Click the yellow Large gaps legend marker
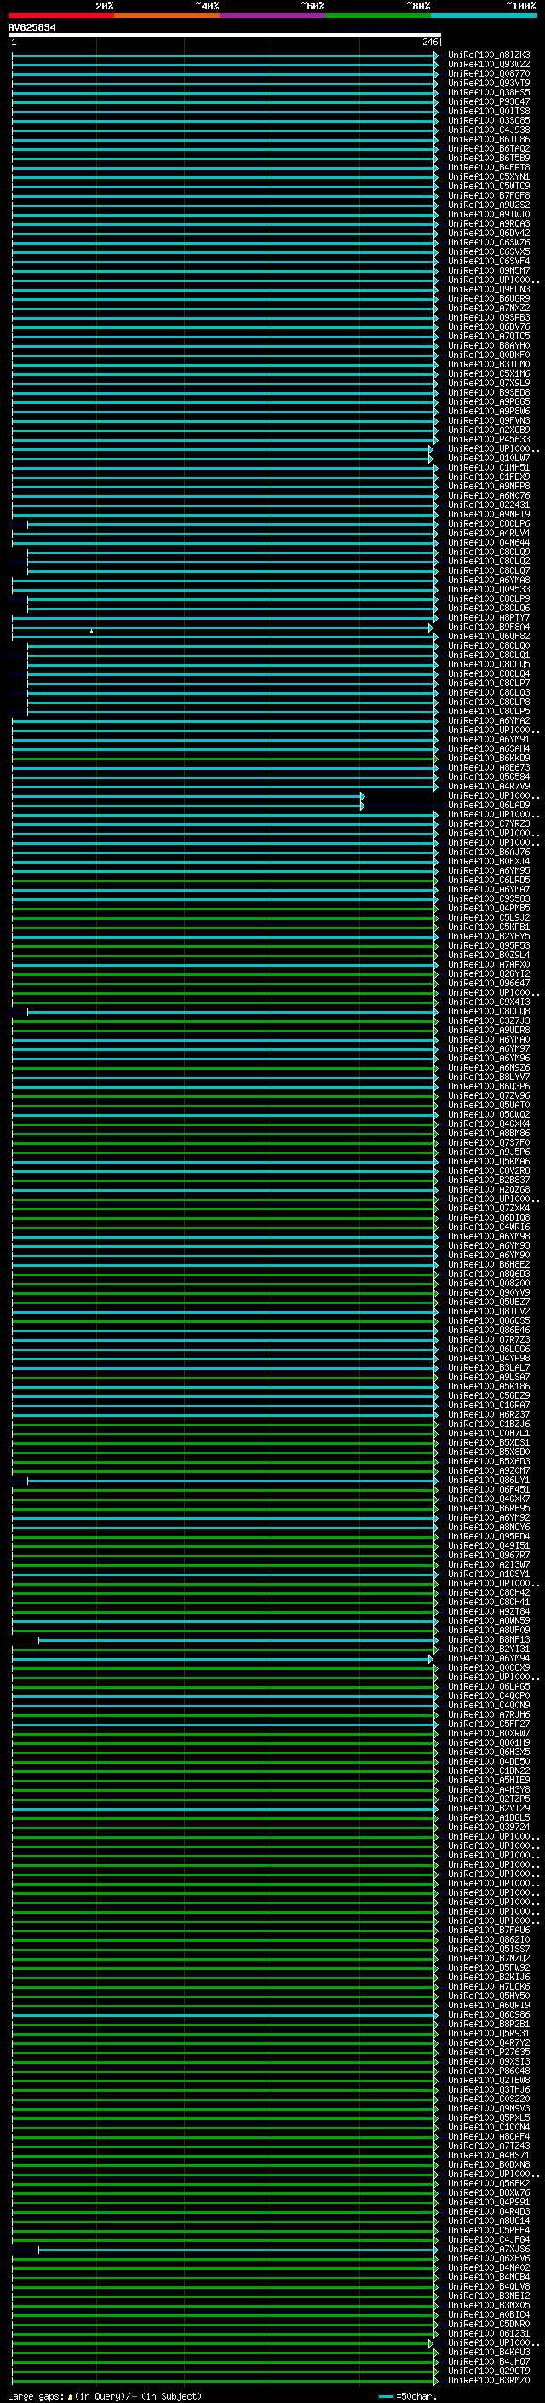545x2403 pixels. [x=70, y=2396]
